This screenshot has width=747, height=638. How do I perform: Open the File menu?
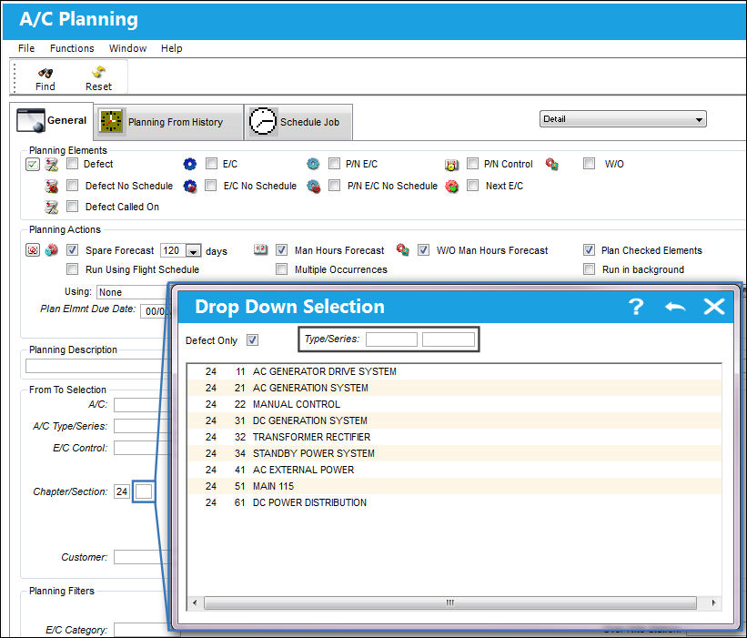[26, 48]
